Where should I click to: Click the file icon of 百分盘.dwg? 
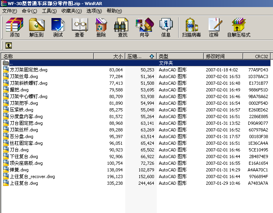6,136
